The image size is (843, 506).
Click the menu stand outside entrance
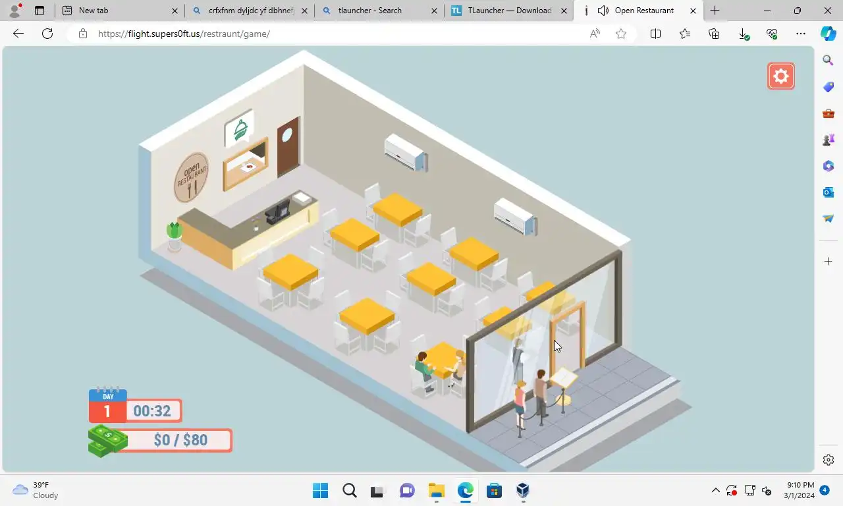click(x=564, y=387)
